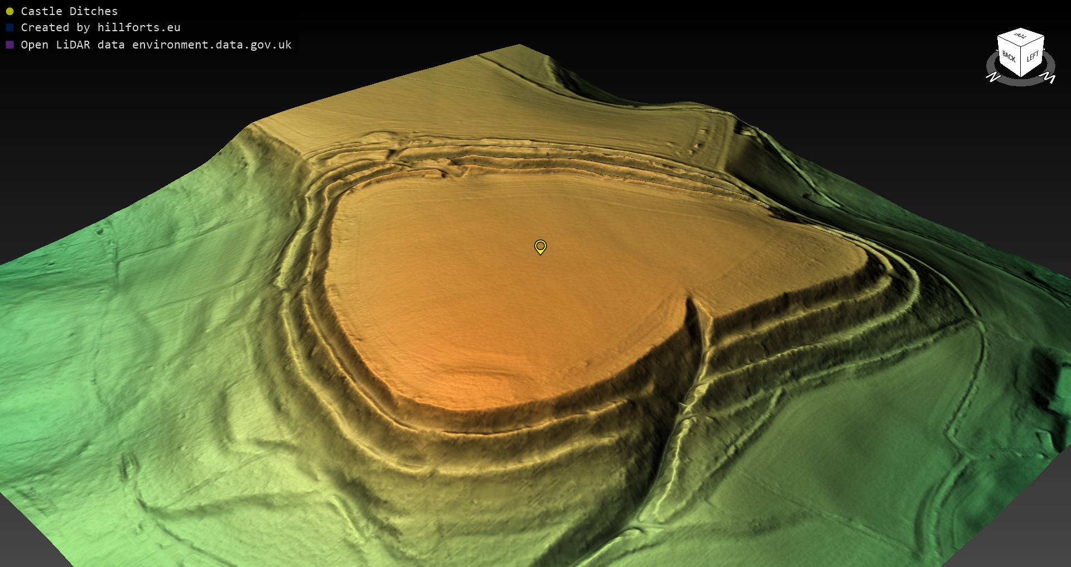This screenshot has width=1071, height=567.
Task: Click the purple square legend swatch
Action: click(9, 45)
